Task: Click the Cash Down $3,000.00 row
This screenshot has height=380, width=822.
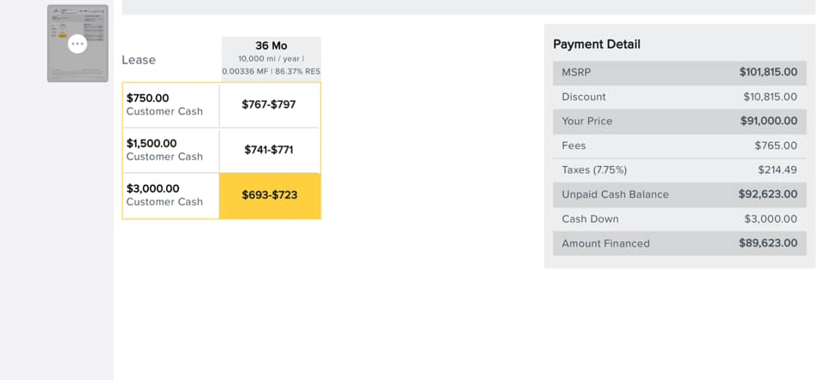Action: 679,219
